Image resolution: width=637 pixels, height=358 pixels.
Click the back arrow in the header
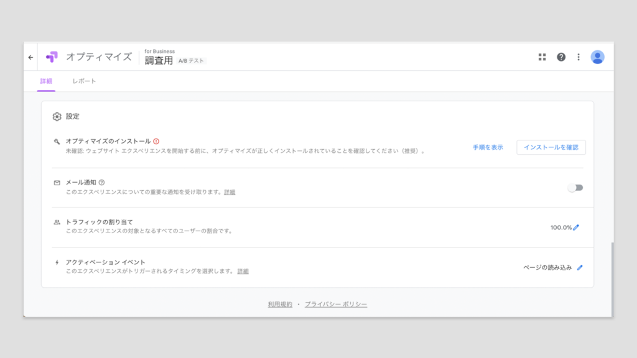[x=30, y=57]
